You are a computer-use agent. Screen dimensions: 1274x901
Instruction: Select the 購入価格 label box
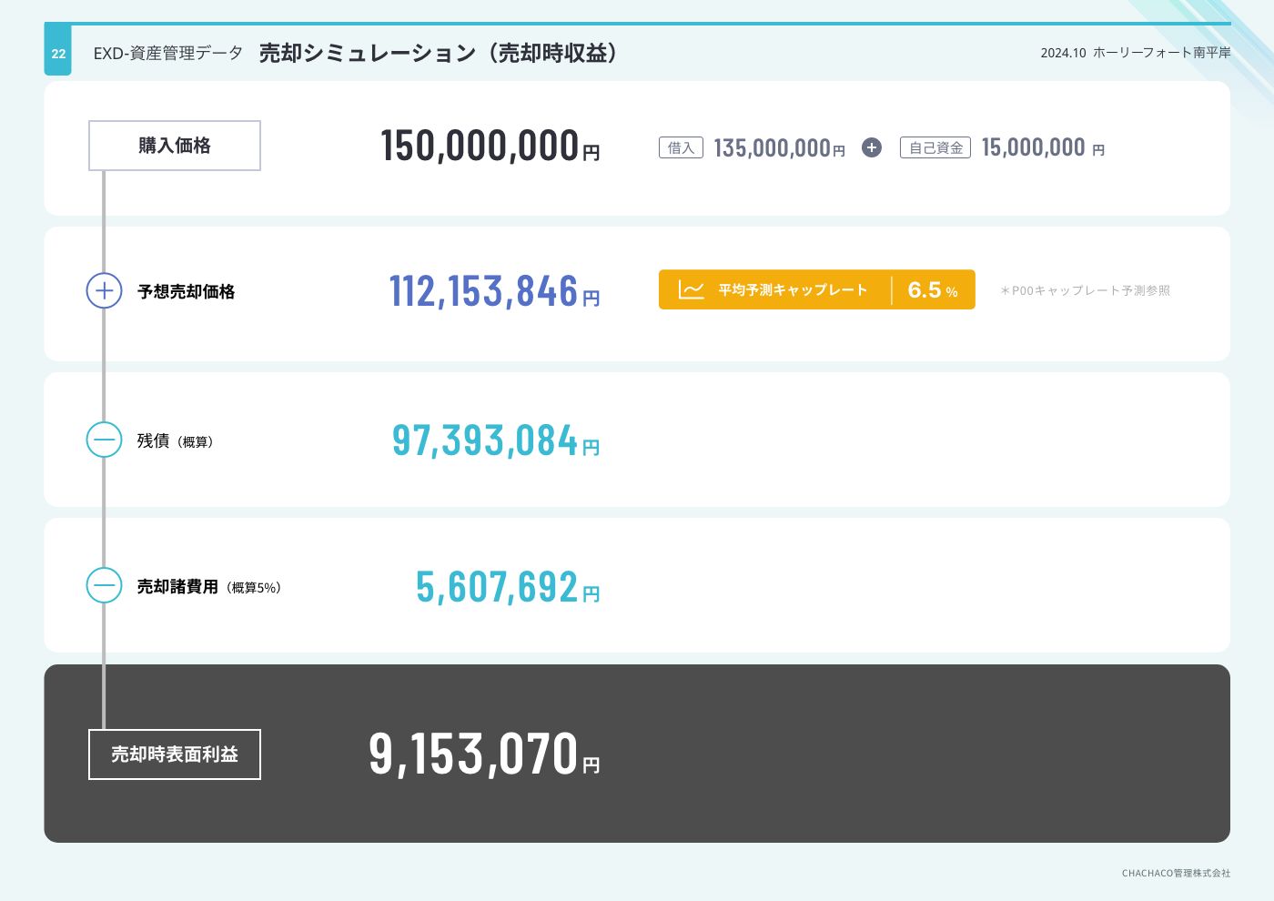(175, 146)
